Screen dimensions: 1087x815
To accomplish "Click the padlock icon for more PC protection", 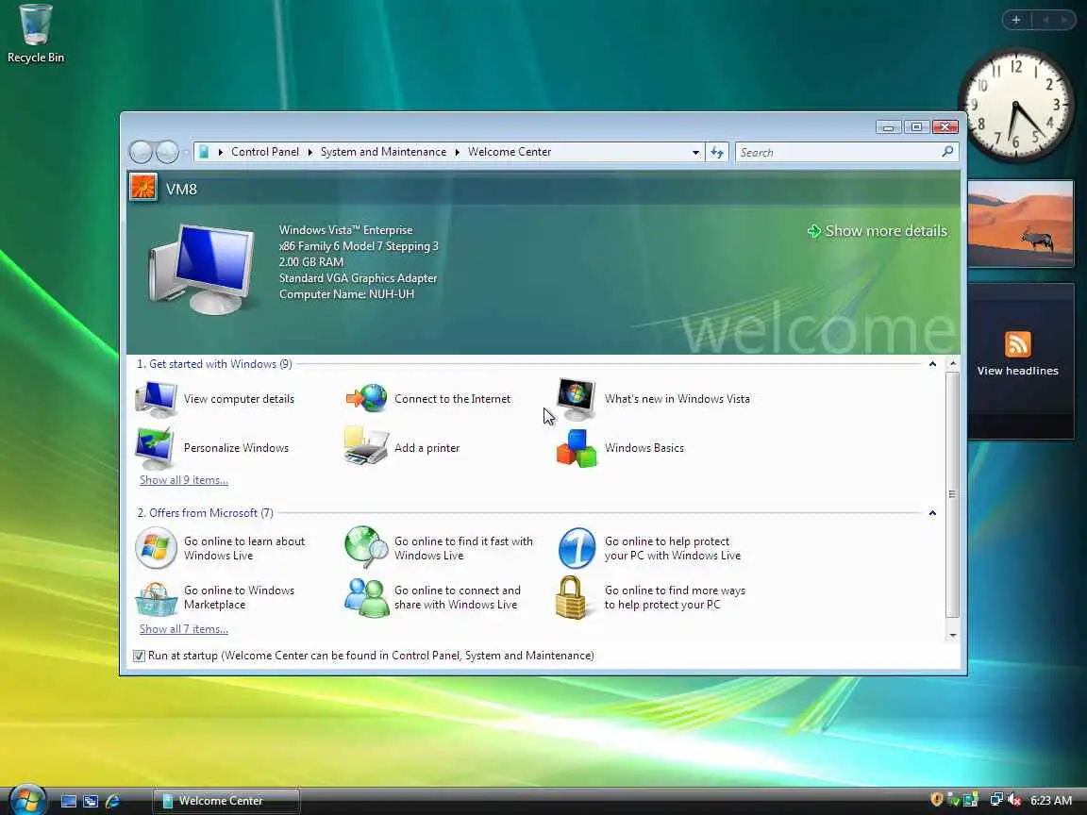I will click(571, 597).
